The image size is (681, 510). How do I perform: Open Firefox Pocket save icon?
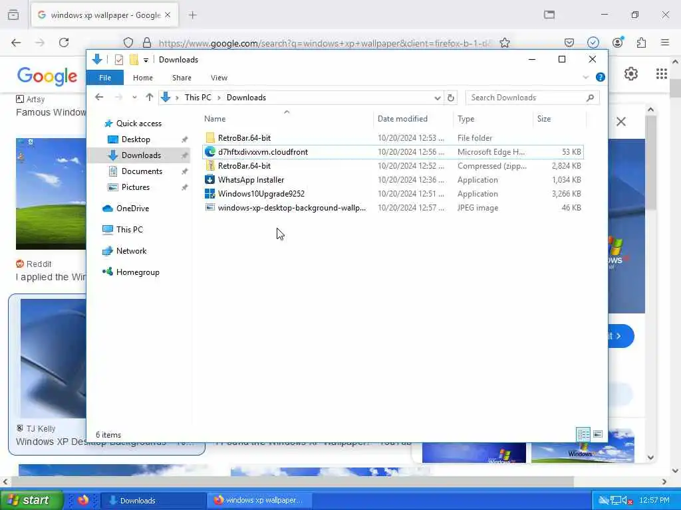(569, 42)
